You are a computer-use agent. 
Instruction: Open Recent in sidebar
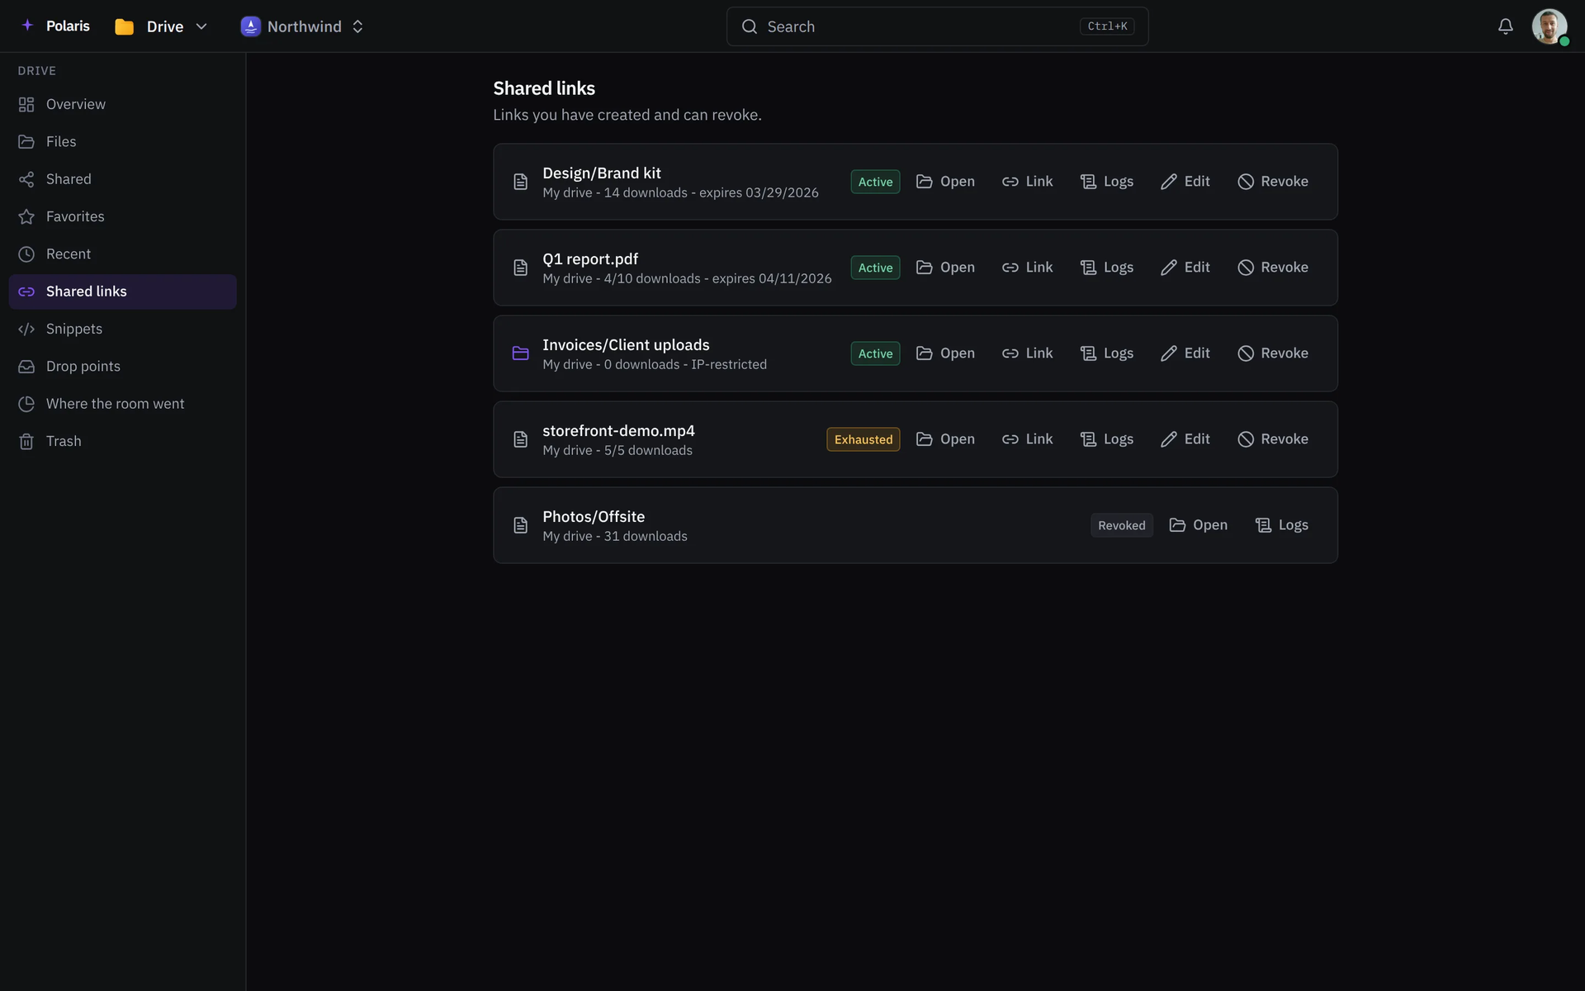click(x=122, y=254)
